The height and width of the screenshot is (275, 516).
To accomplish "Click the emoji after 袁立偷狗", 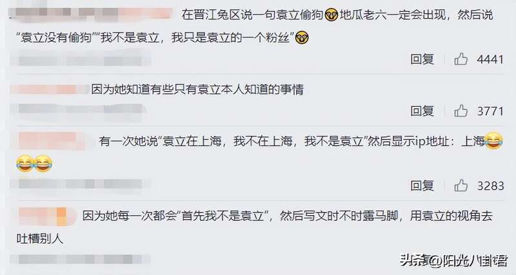I will pos(331,15).
